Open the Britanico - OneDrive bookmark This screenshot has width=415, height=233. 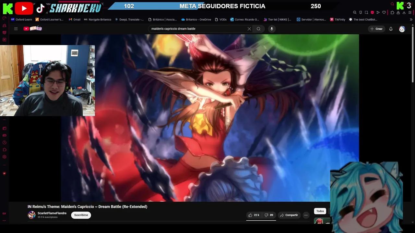[x=196, y=19]
